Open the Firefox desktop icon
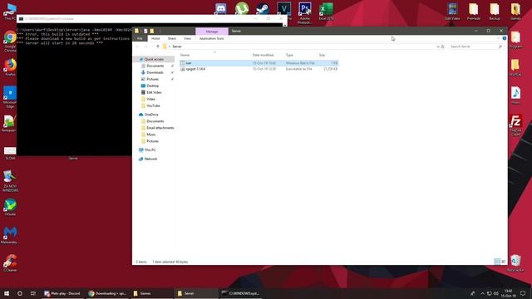 point(10,67)
